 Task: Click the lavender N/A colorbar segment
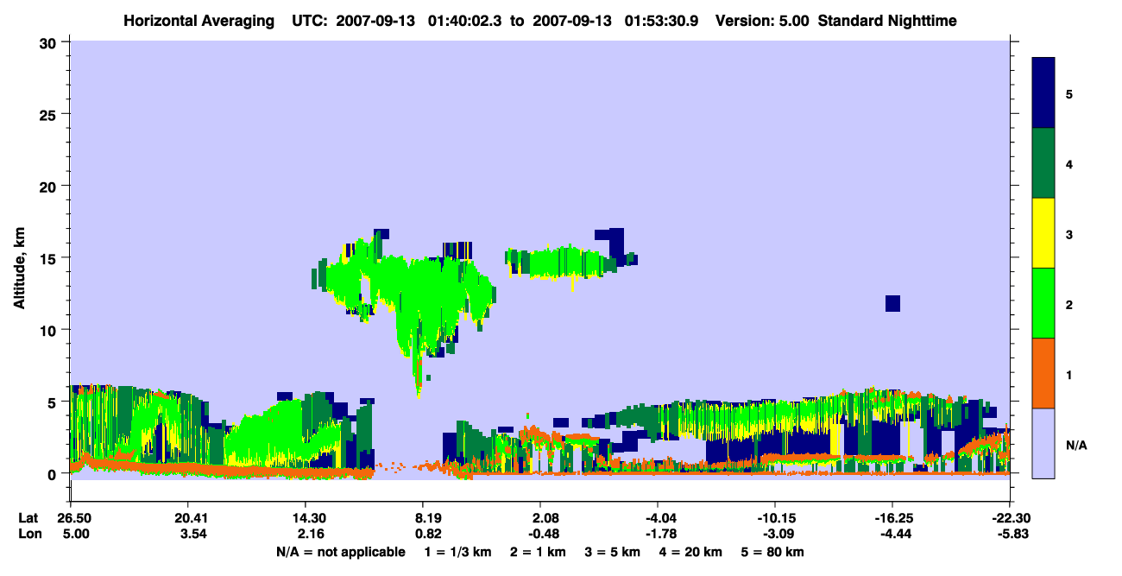pos(1043,442)
